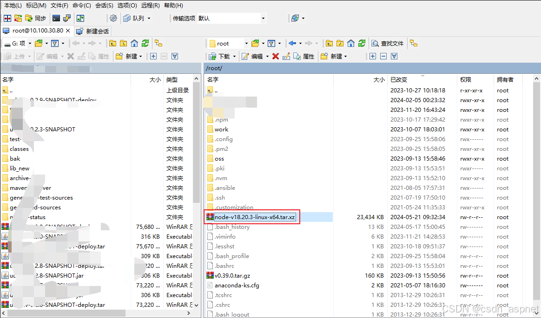This screenshot has width=541, height=318.
Task: Click the synchronize directories icon
Action: (x=18, y=18)
